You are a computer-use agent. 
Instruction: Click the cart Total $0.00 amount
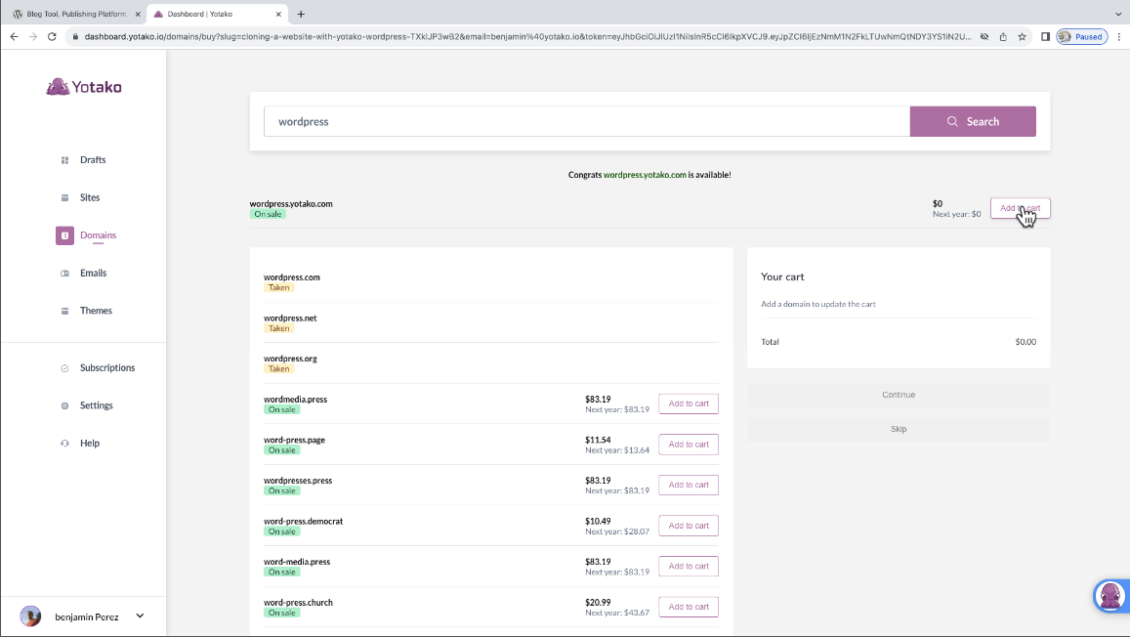[1025, 342]
